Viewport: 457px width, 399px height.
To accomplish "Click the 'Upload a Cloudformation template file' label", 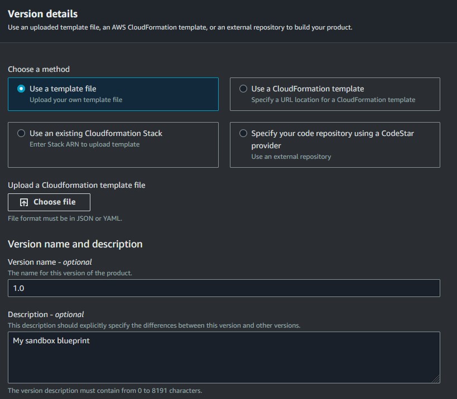I will [76, 185].
